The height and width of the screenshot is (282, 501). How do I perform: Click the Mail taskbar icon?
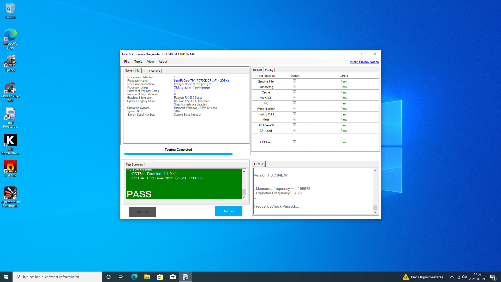(172, 277)
